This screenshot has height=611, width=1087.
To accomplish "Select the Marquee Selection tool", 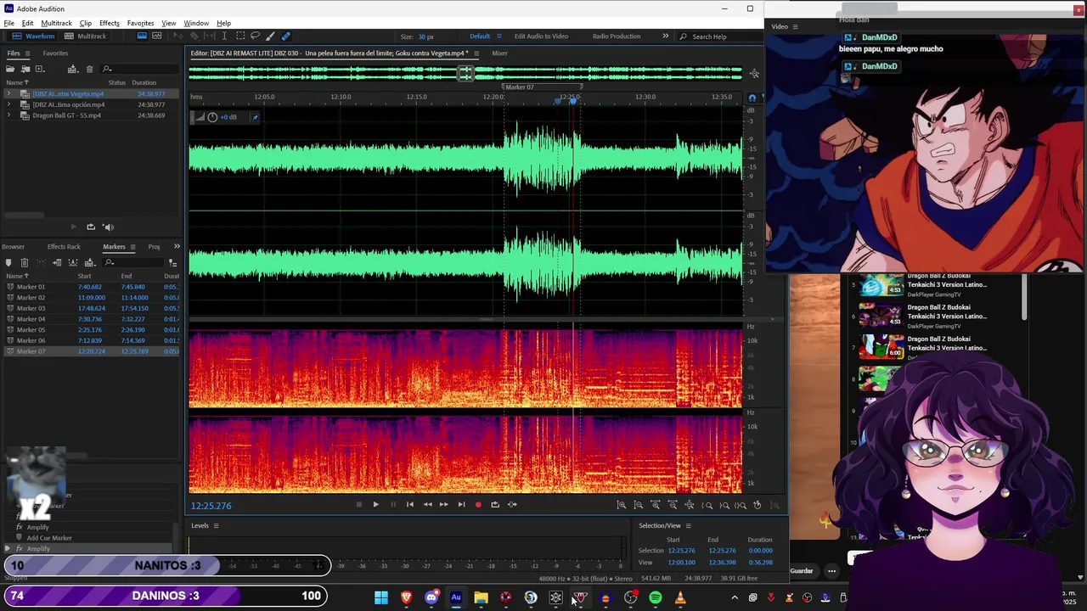I will point(240,36).
